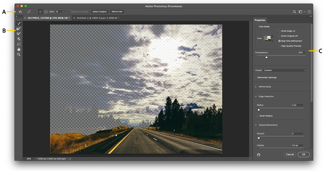Collapse the Edge Detection section
This screenshot has width=328, height=171.
coord(256,96)
